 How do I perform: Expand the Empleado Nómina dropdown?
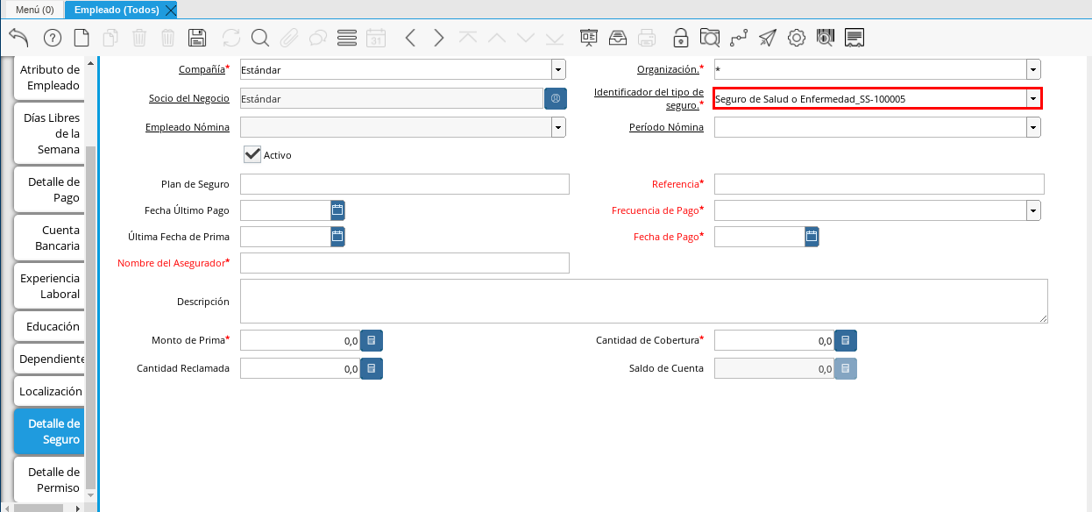(x=558, y=127)
